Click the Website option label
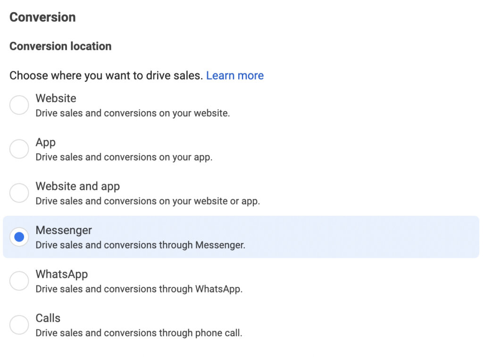The image size is (483, 357). tap(56, 98)
